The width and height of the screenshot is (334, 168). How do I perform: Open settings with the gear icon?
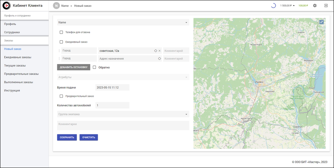315,6
